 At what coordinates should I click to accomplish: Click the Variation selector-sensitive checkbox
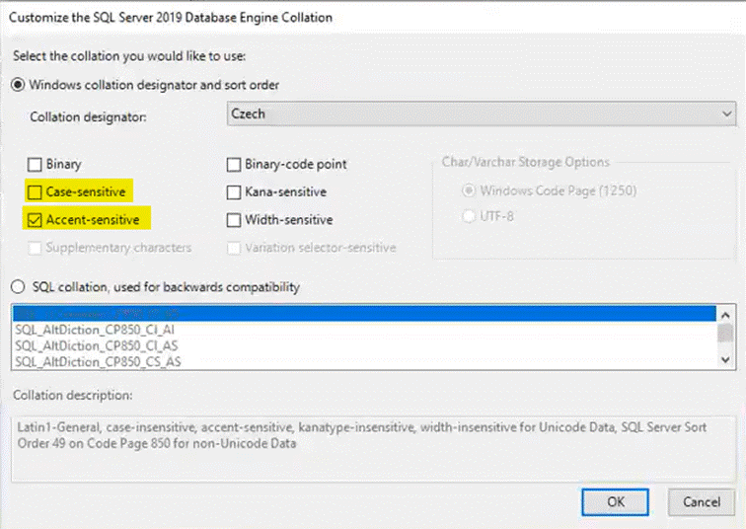click(234, 248)
